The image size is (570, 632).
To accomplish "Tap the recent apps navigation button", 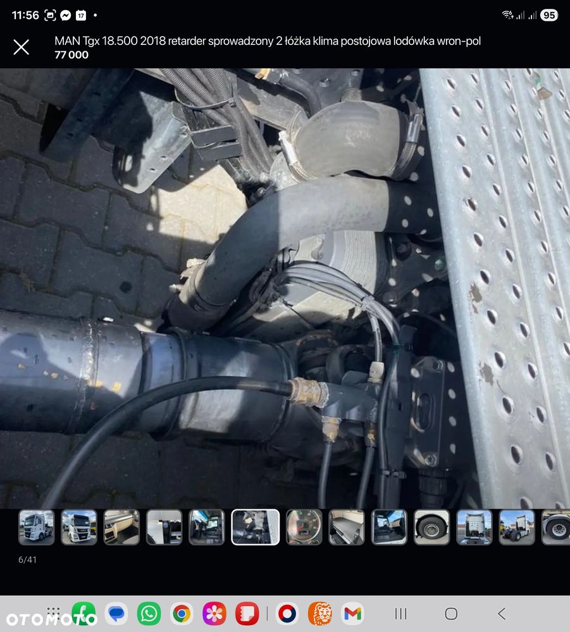I will point(400,614).
